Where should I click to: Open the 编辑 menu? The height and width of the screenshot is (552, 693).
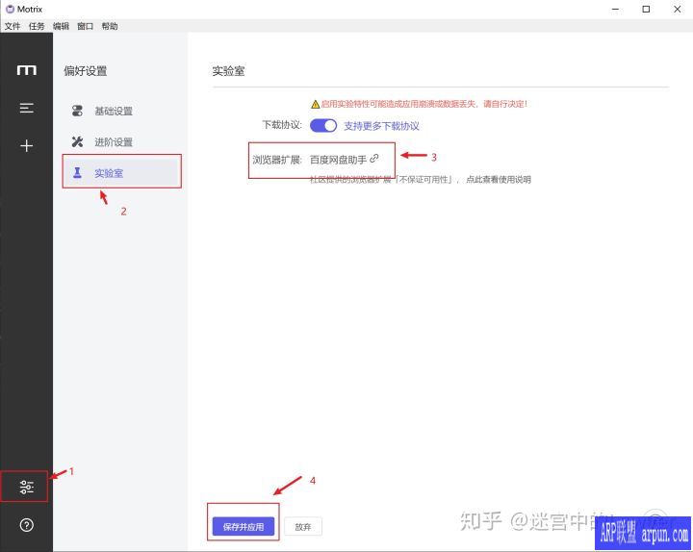[x=61, y=26]
